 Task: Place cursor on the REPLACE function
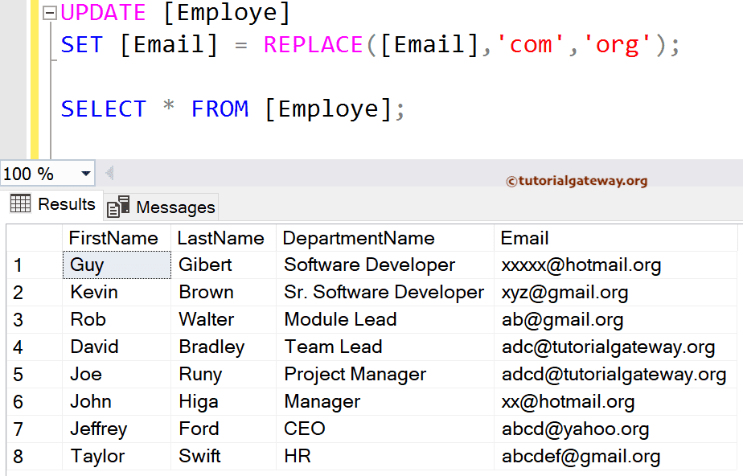(313, 45)
